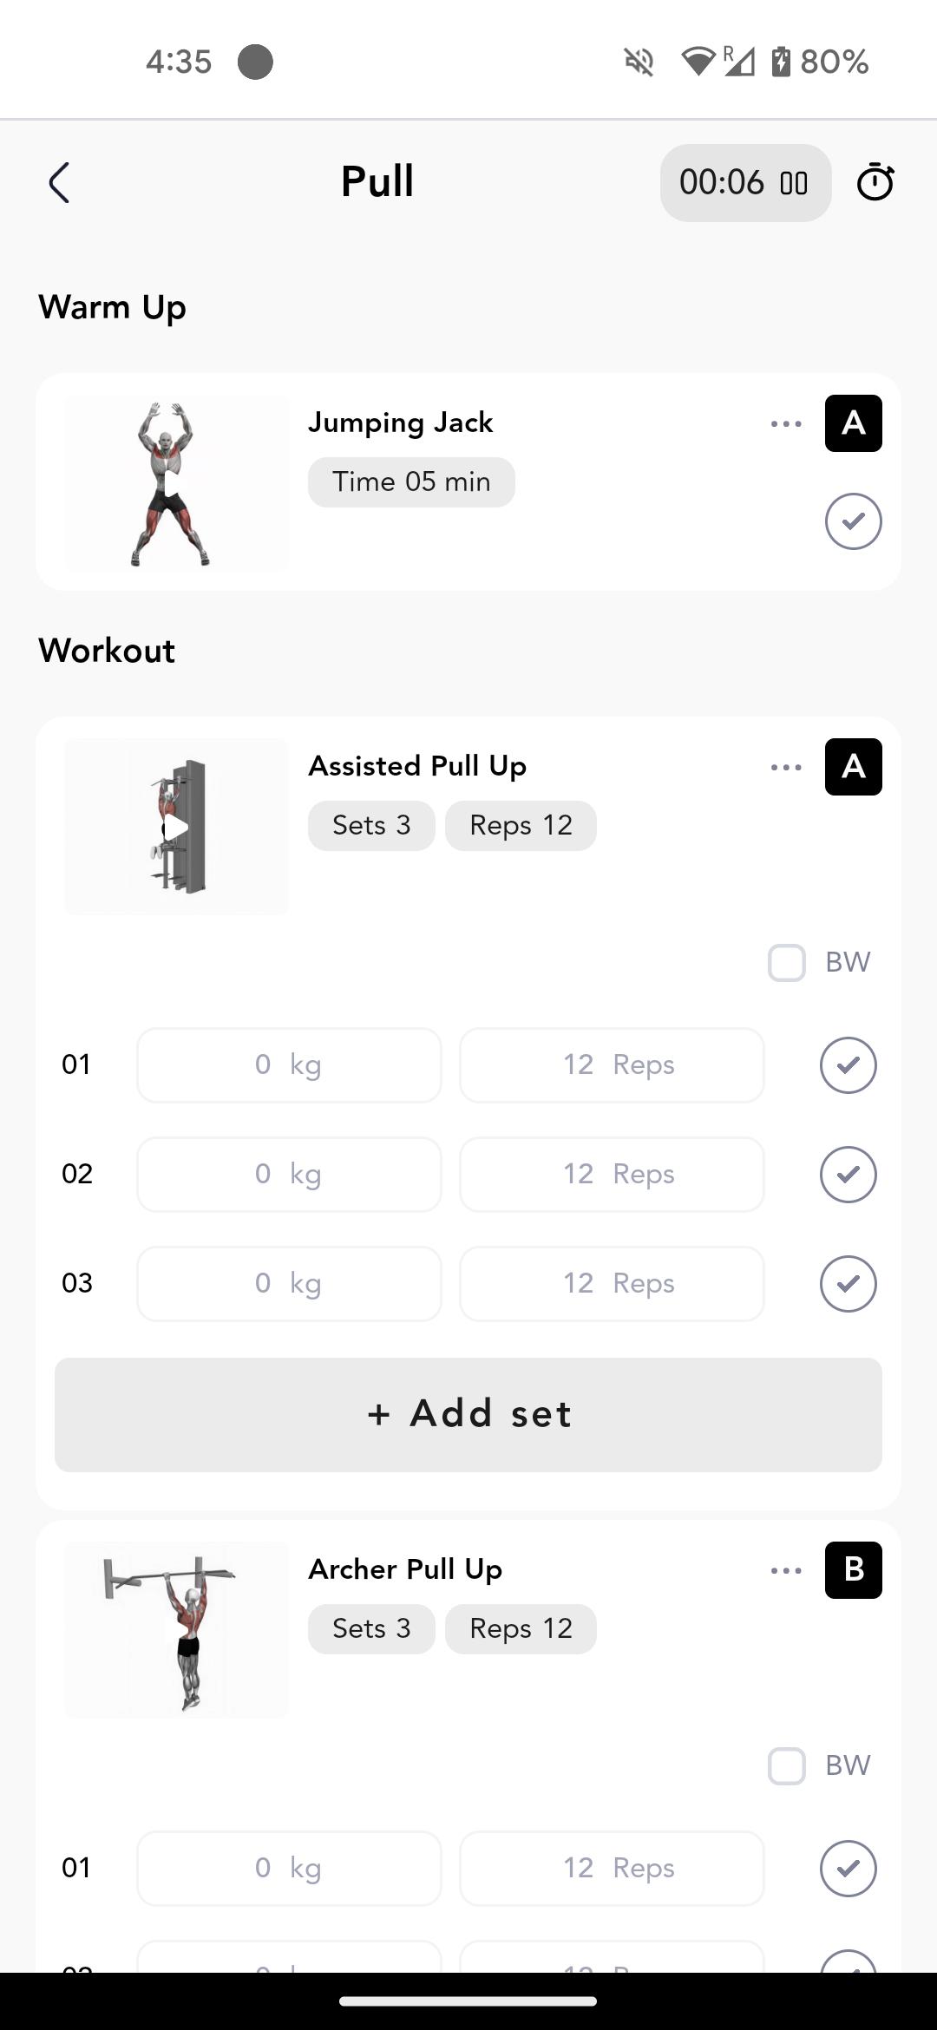Screen dimensions: 937x2030
Task: Edit set 01 weight for Assisted Pull Up
Action: [x=289, y=1065]
